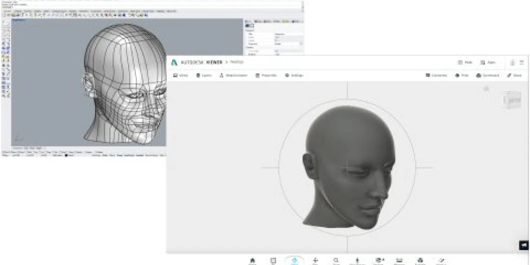Screen dimensions: 530x265
Task: Click the ViewCube in the viewer corner
Action: [x=512, y=100]
